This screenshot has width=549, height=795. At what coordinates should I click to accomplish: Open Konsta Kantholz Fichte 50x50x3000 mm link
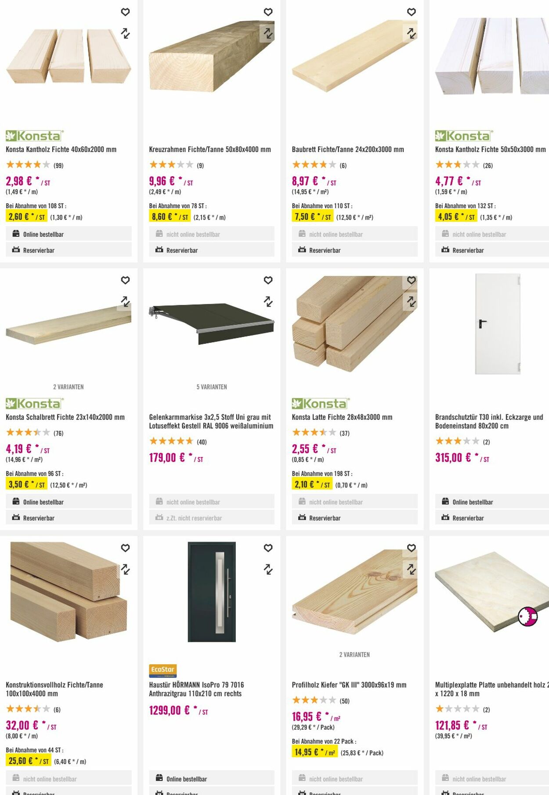(490, 149)
